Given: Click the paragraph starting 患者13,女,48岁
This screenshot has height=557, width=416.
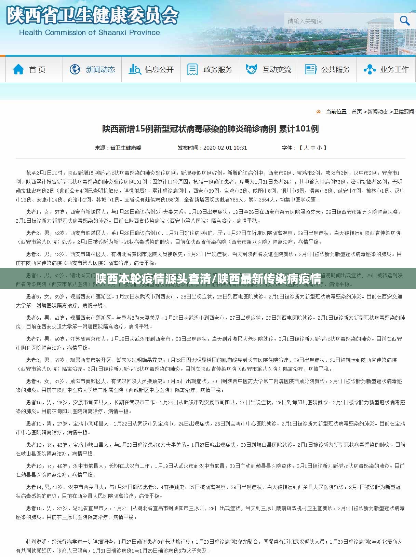Looking at the screenshot, I should [x=210, y=470].
